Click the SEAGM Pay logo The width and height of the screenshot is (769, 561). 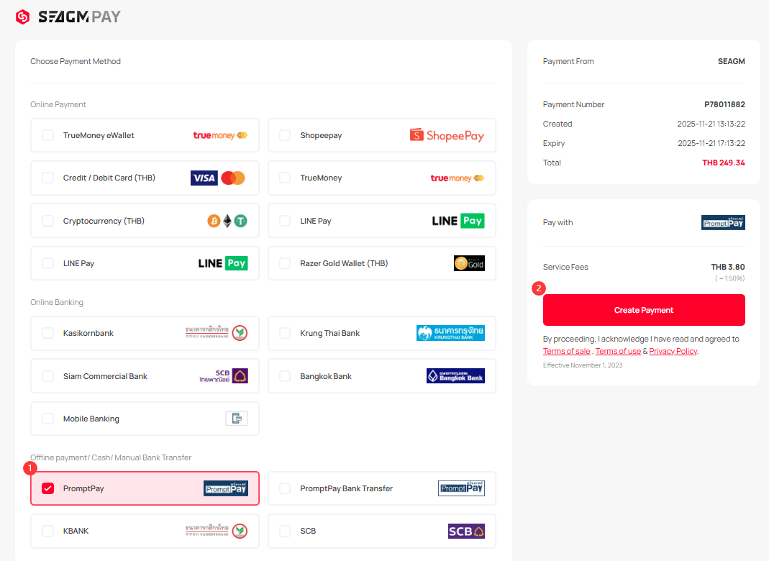68,17
